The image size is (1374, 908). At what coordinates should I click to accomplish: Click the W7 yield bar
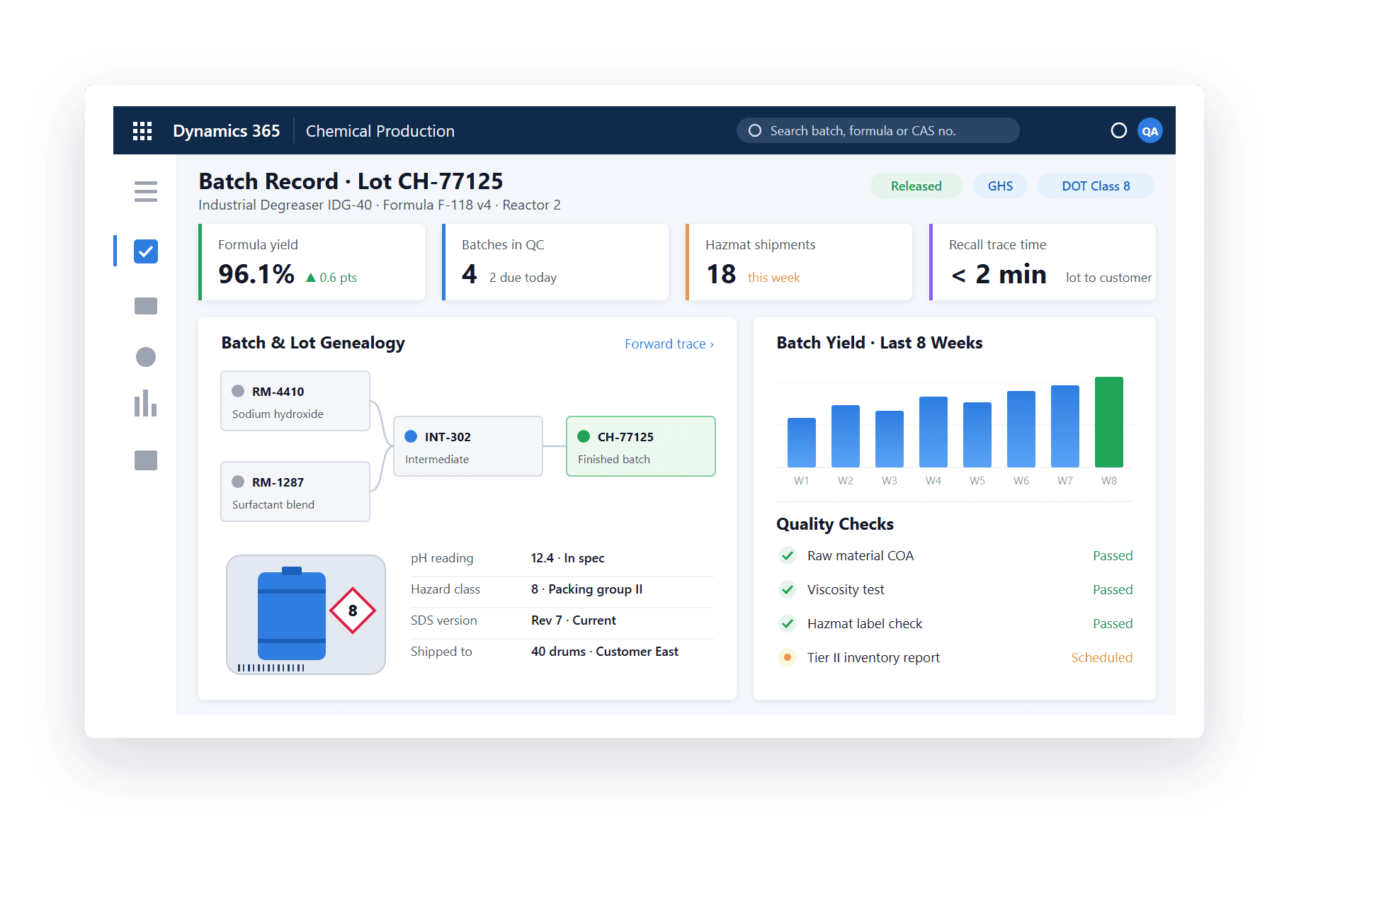(x=1065, y=426)
